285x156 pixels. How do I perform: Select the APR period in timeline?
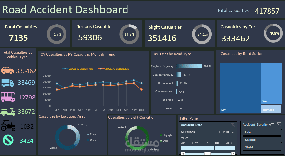[186, 148]
